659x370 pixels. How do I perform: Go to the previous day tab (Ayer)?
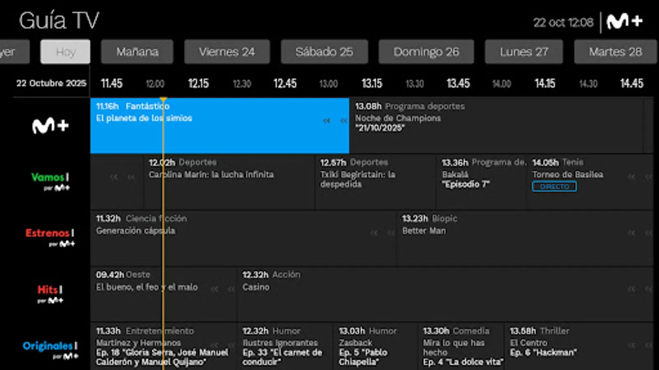[14, 52]
